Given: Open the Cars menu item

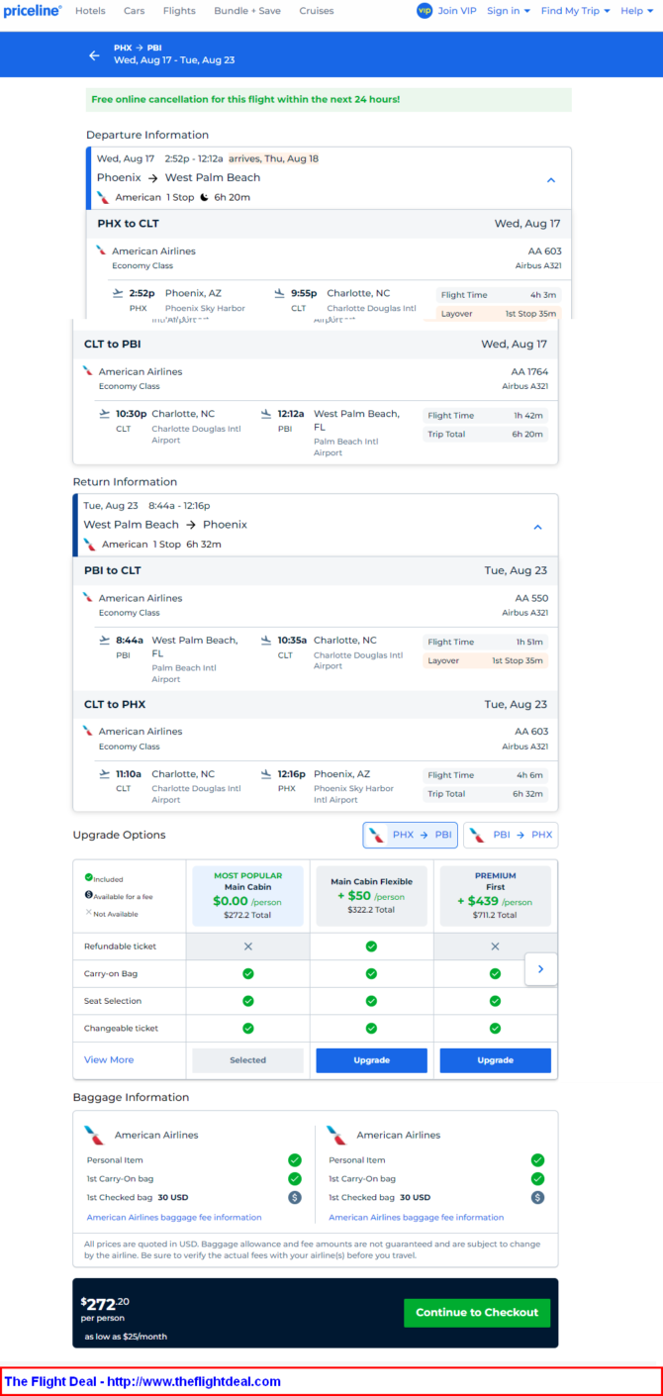Looking at the screenshot, I should click(x=134, y=11).
